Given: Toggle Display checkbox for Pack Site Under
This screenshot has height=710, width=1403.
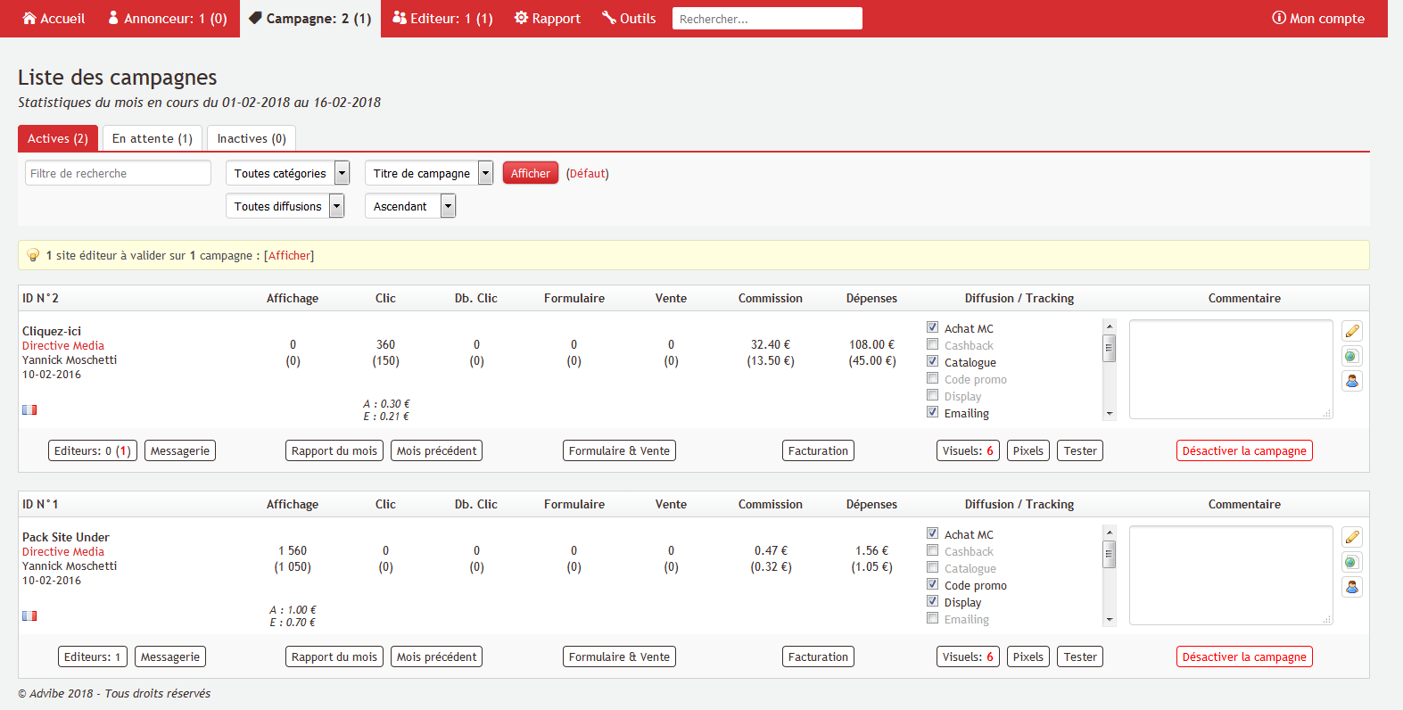Looking at the screenshot, I should [x=932, y=601].
